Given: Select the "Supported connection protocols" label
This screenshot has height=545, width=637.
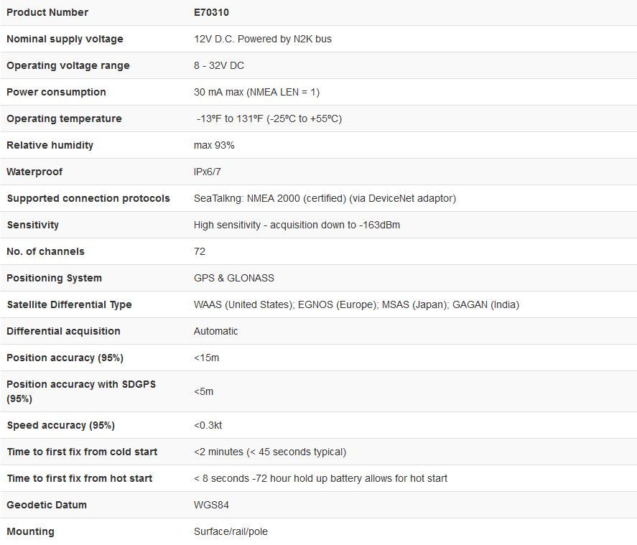Looking at the screenshot, I should pyautogui.click(x=88, y=198).
